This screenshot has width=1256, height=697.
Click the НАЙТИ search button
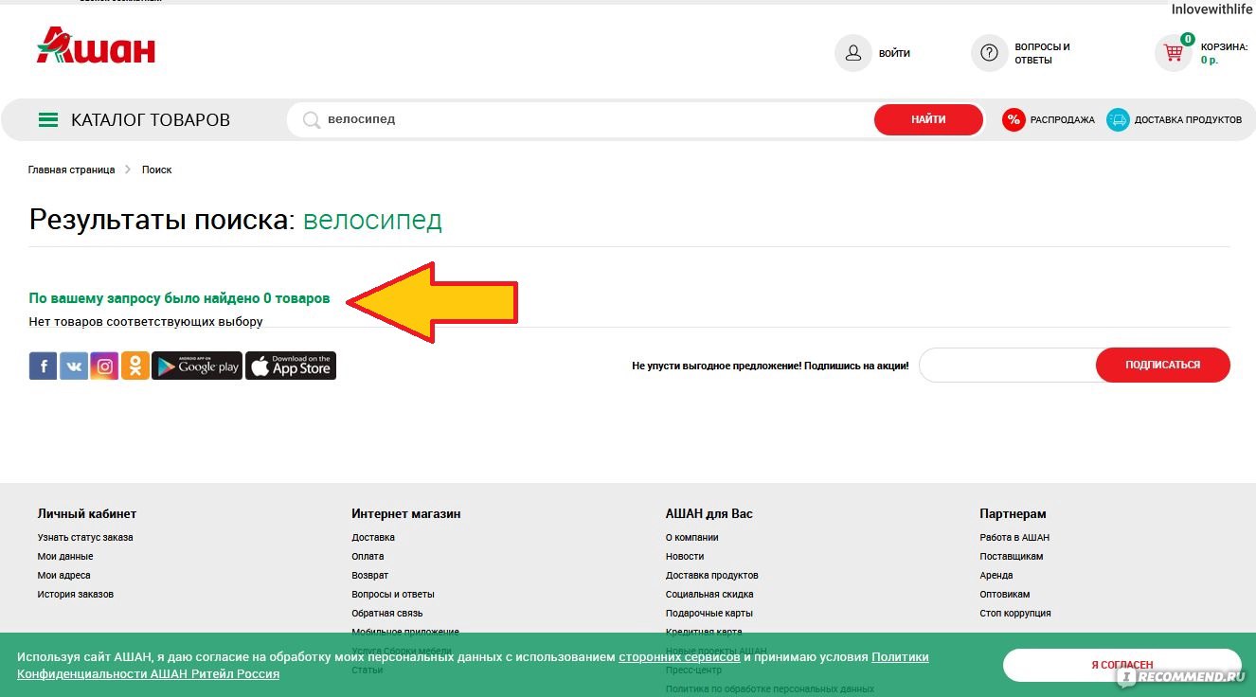(x=928, y=120)
